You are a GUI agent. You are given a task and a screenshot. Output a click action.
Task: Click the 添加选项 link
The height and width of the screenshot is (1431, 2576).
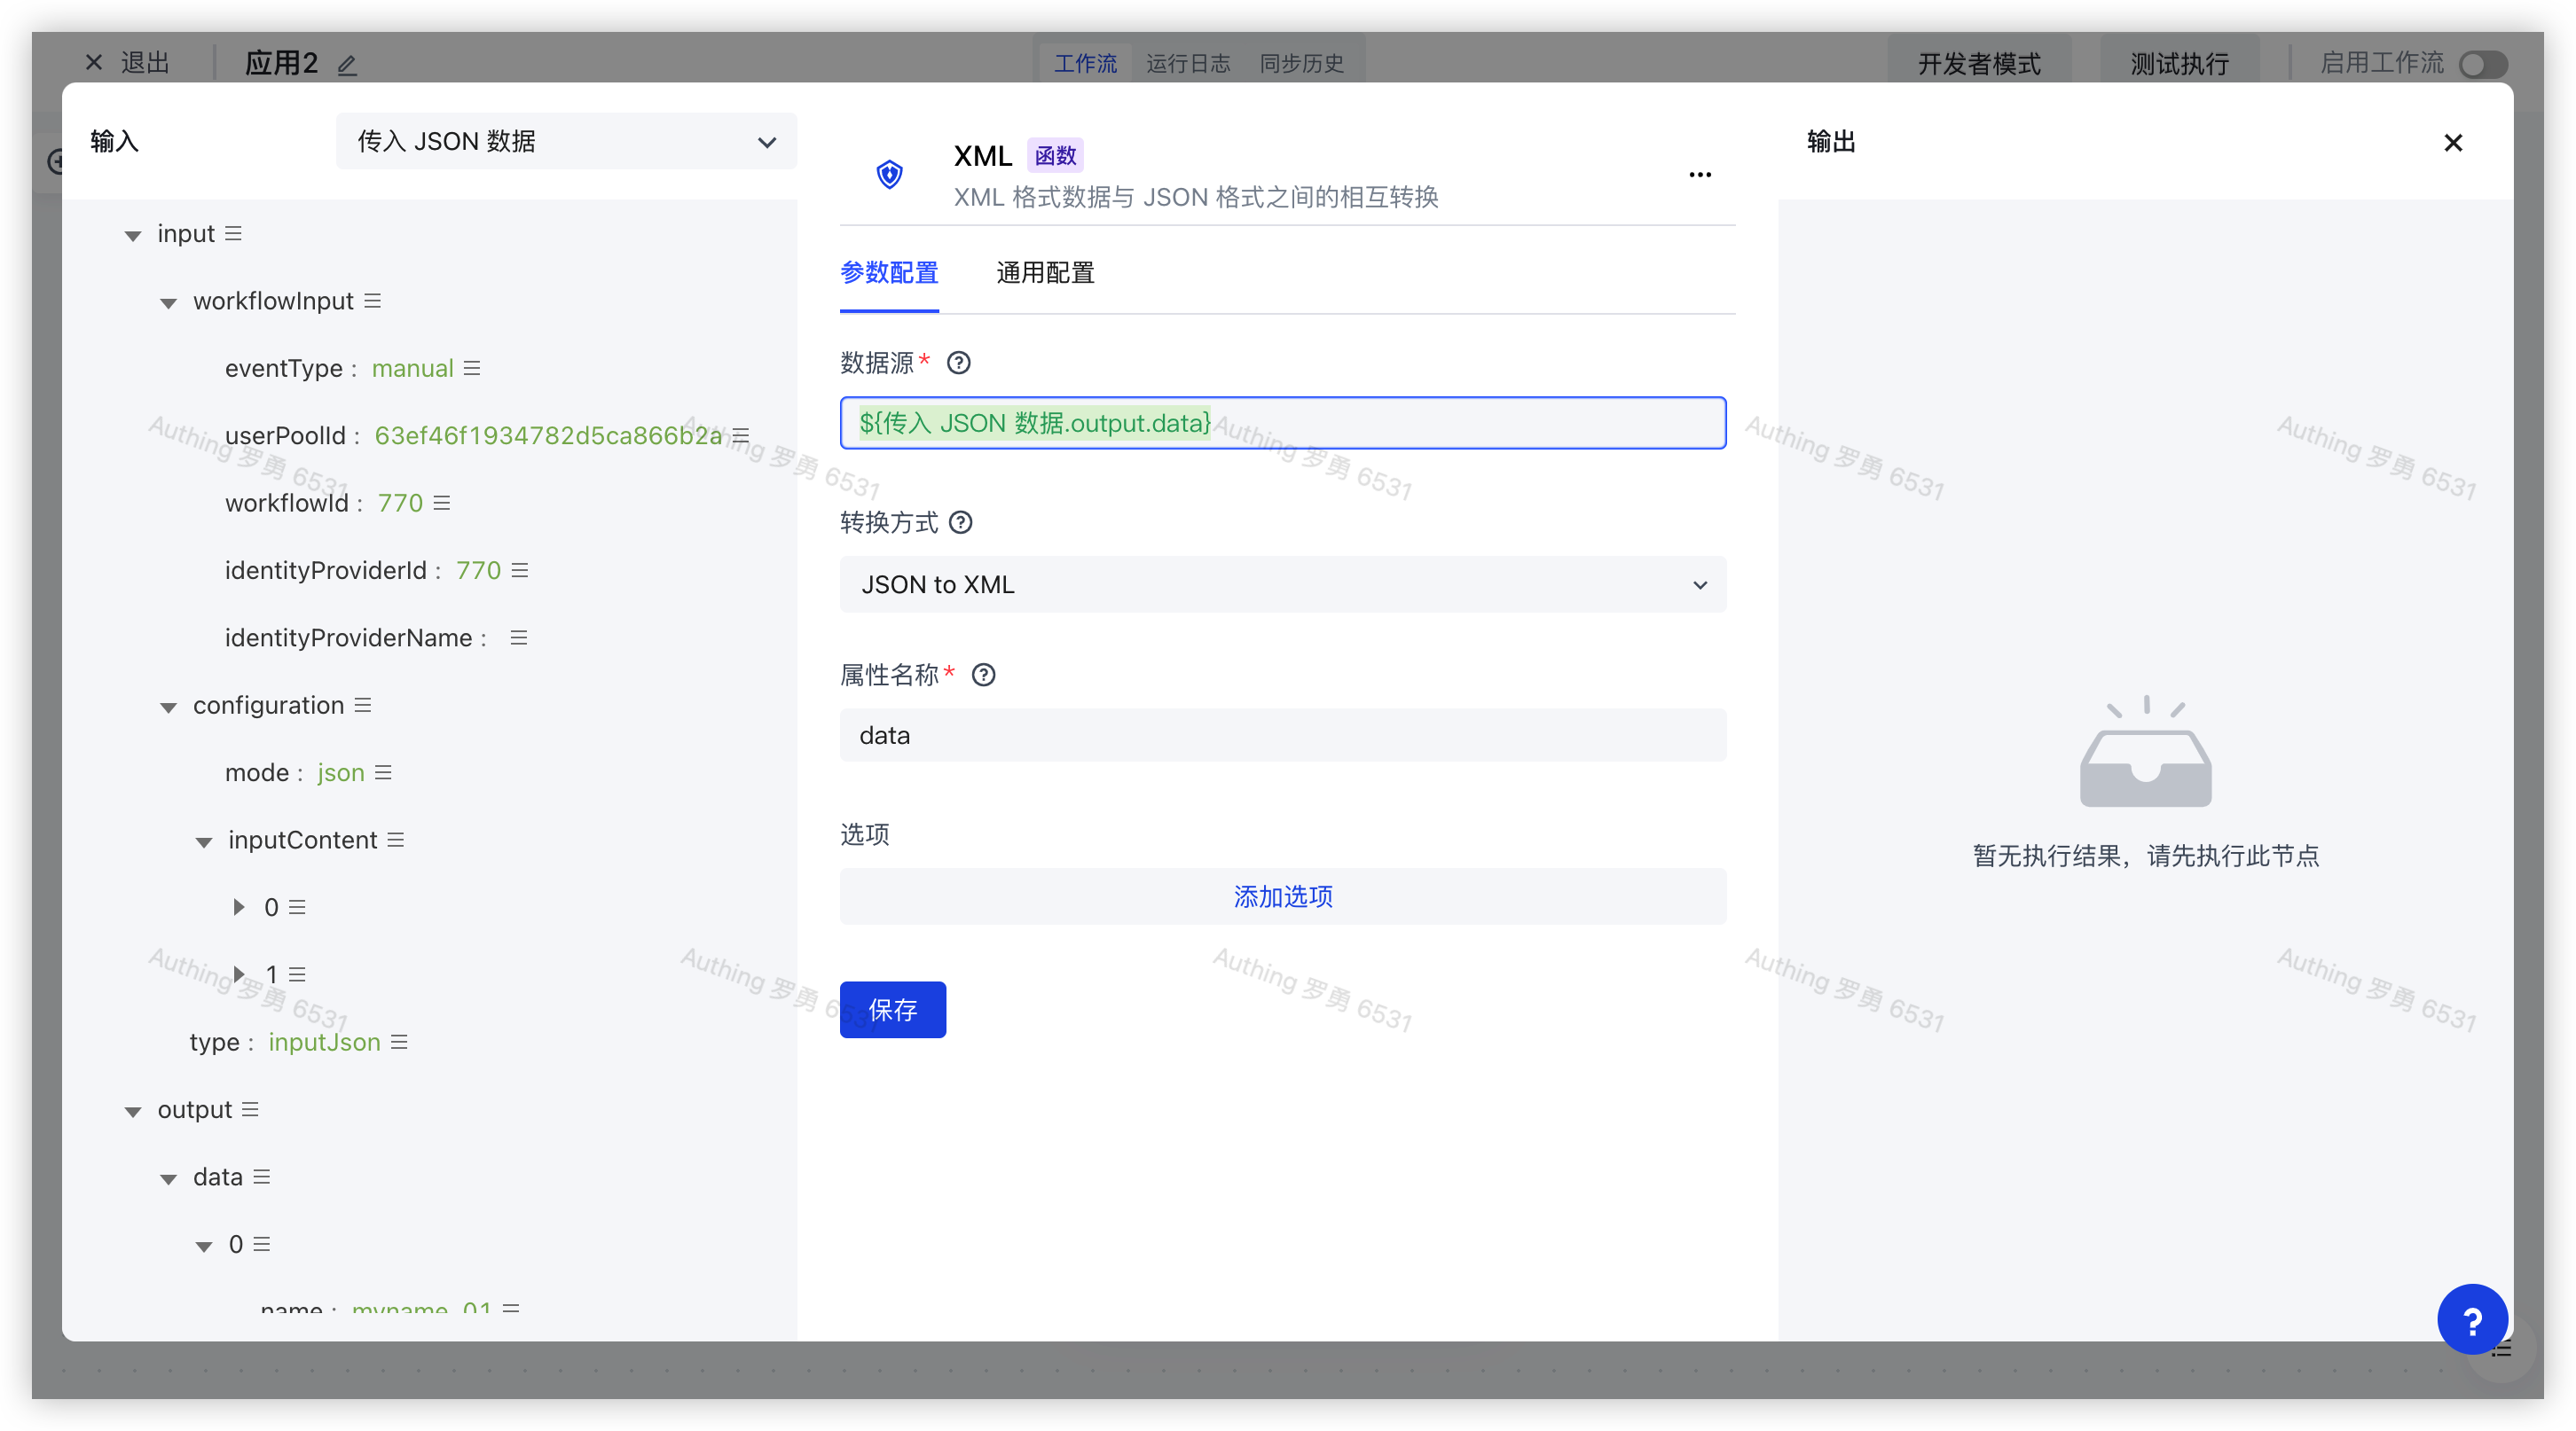pyautogui.click(x=1282, y=896)
